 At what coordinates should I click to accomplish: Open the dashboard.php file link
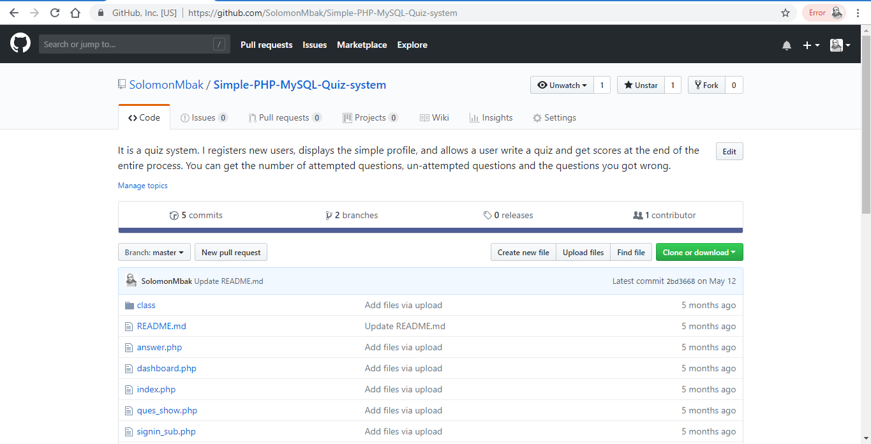(x=167, y=369)
